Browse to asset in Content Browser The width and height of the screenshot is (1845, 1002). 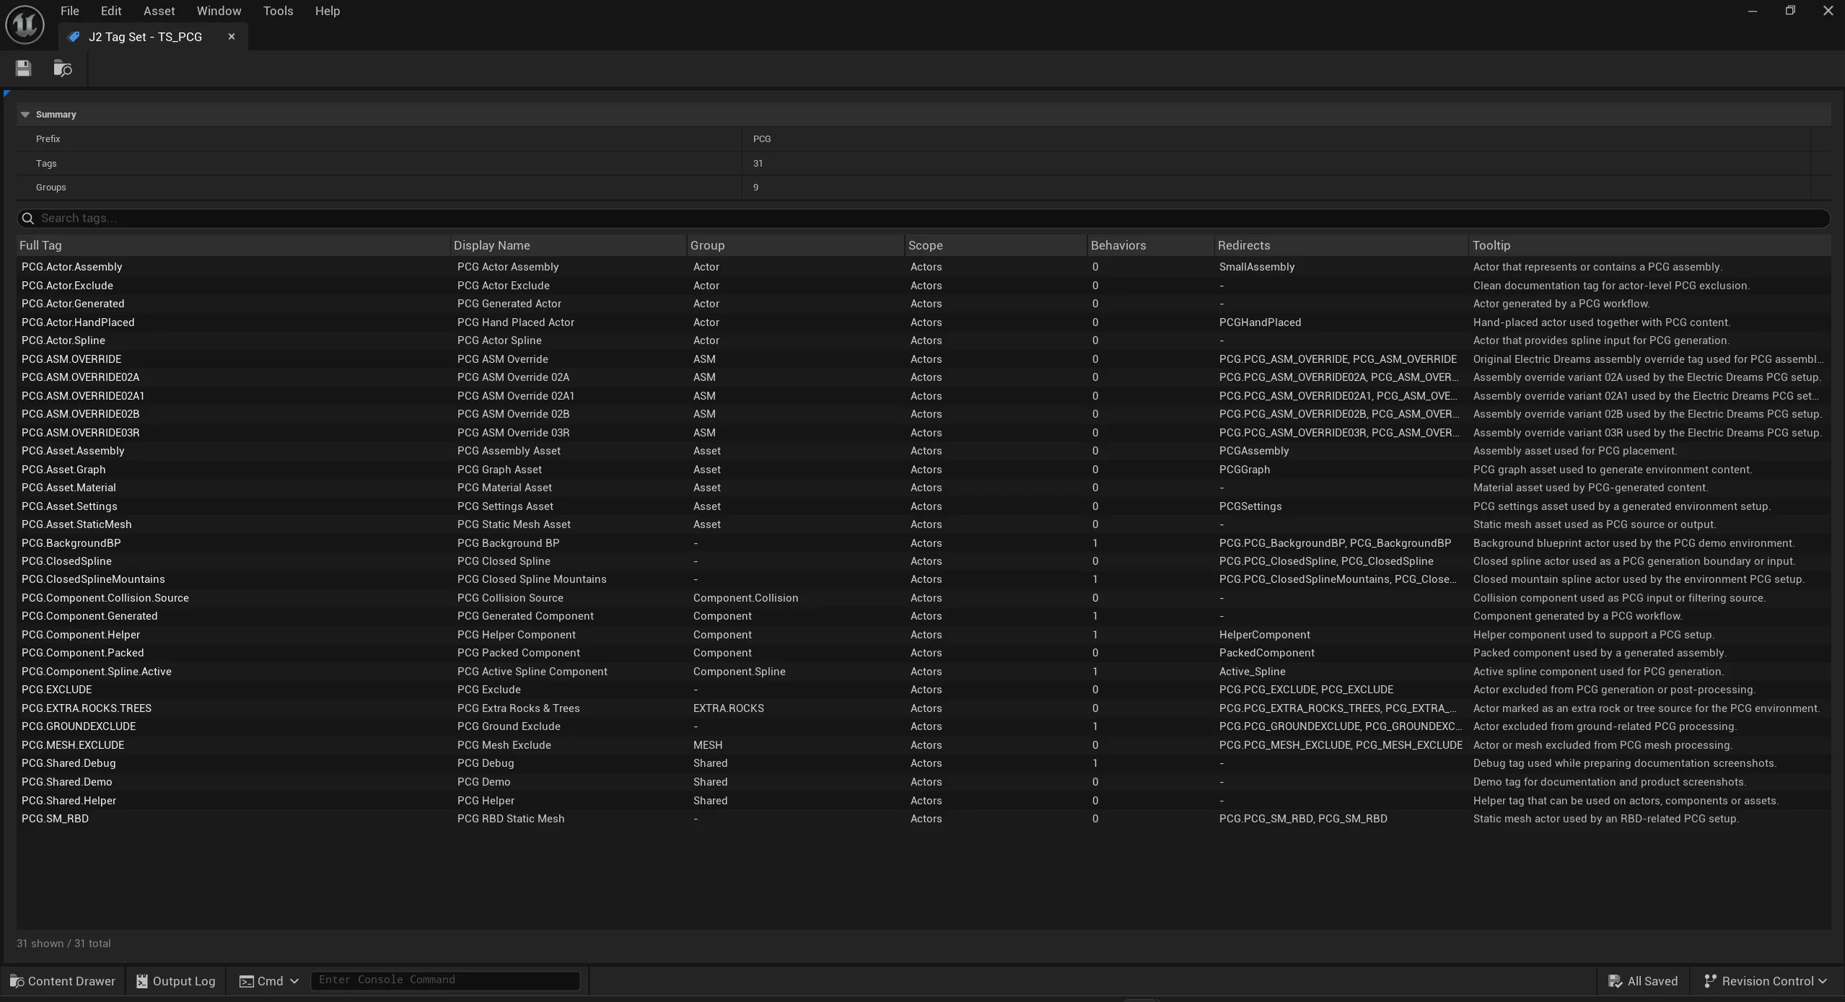tap(63, 69)
